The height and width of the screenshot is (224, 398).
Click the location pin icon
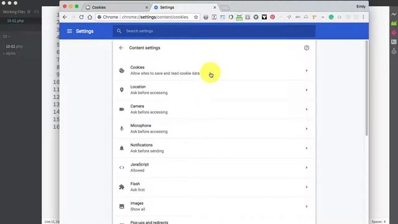[x=122, y=90]
